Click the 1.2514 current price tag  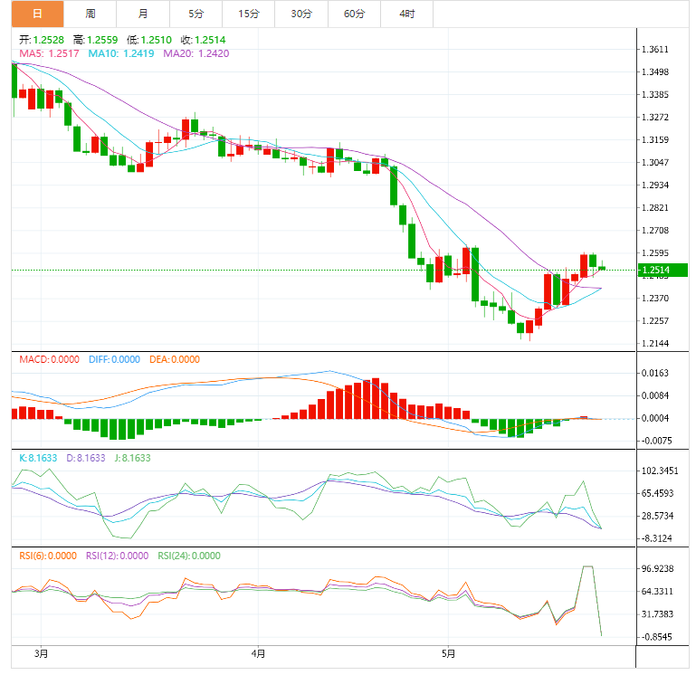pyautogui.click(x=663, y=270)
